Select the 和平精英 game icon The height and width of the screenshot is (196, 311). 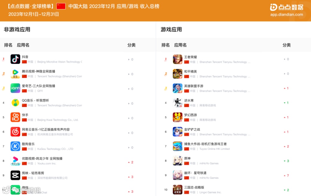[x=178, y=74]
